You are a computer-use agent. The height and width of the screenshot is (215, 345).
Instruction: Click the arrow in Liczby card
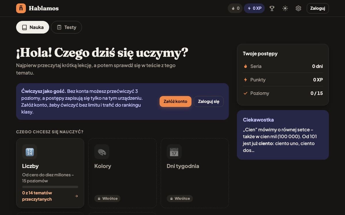click(76, 196)
